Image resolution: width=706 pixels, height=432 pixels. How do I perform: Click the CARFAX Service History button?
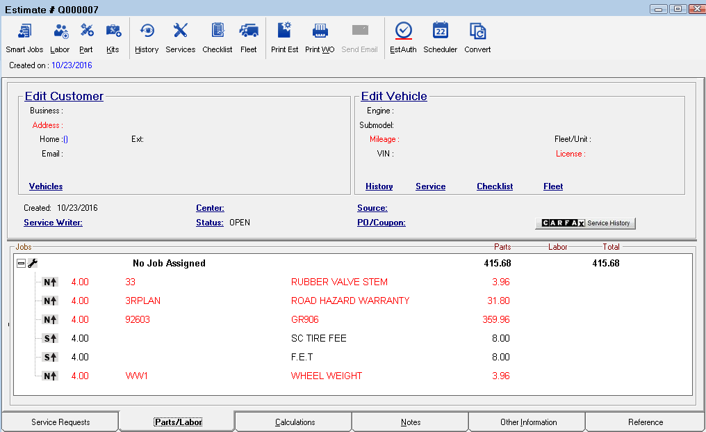[x=586, y=223]
